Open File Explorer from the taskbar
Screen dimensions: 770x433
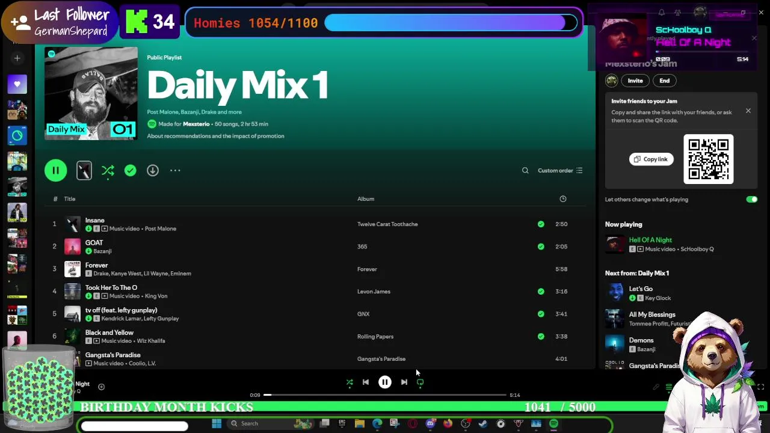pos(360,424)
